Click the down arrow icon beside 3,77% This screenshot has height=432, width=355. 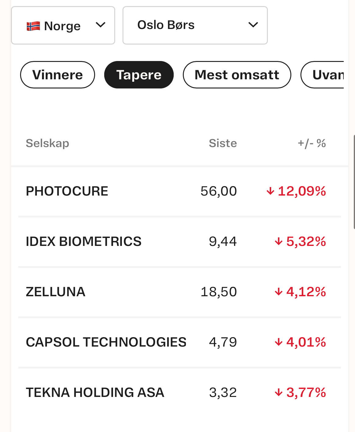click(279, 392)
